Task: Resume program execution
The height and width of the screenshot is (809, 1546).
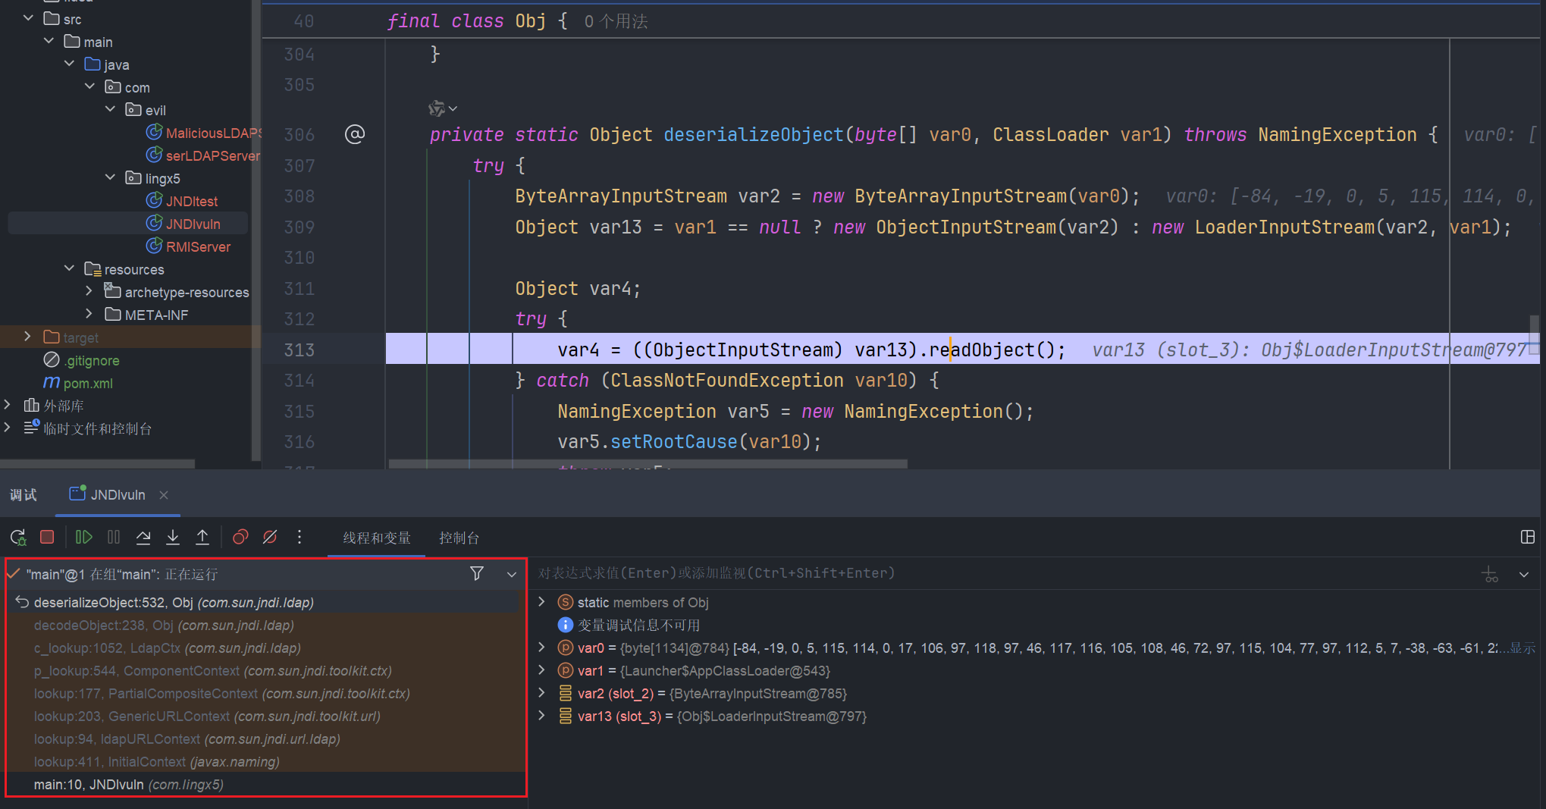Action: click(x=83, y=537)
